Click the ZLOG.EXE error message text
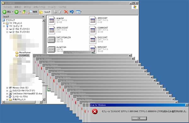Screen dimensions: 189x123 coord(144,112)
